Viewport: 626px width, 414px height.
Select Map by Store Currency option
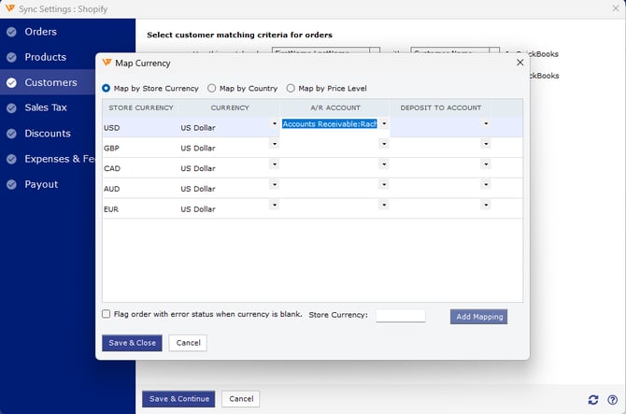click(x=107, y=89)
